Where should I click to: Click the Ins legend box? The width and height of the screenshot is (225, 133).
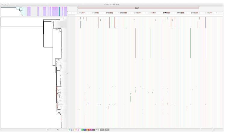click(x=102, y=130)
